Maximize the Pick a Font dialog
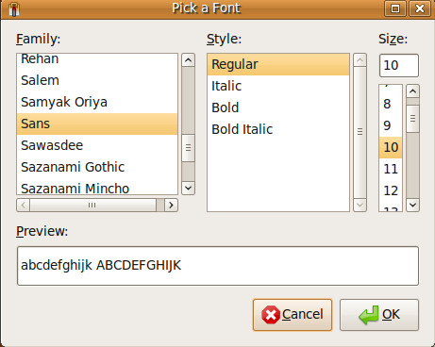 [395, 8]
